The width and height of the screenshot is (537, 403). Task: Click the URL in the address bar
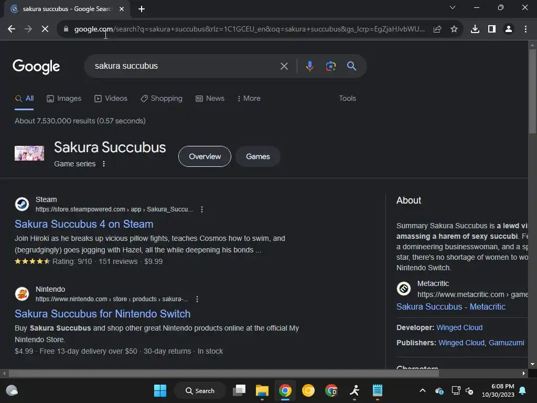pyautogui.click(x=249, y=29)
